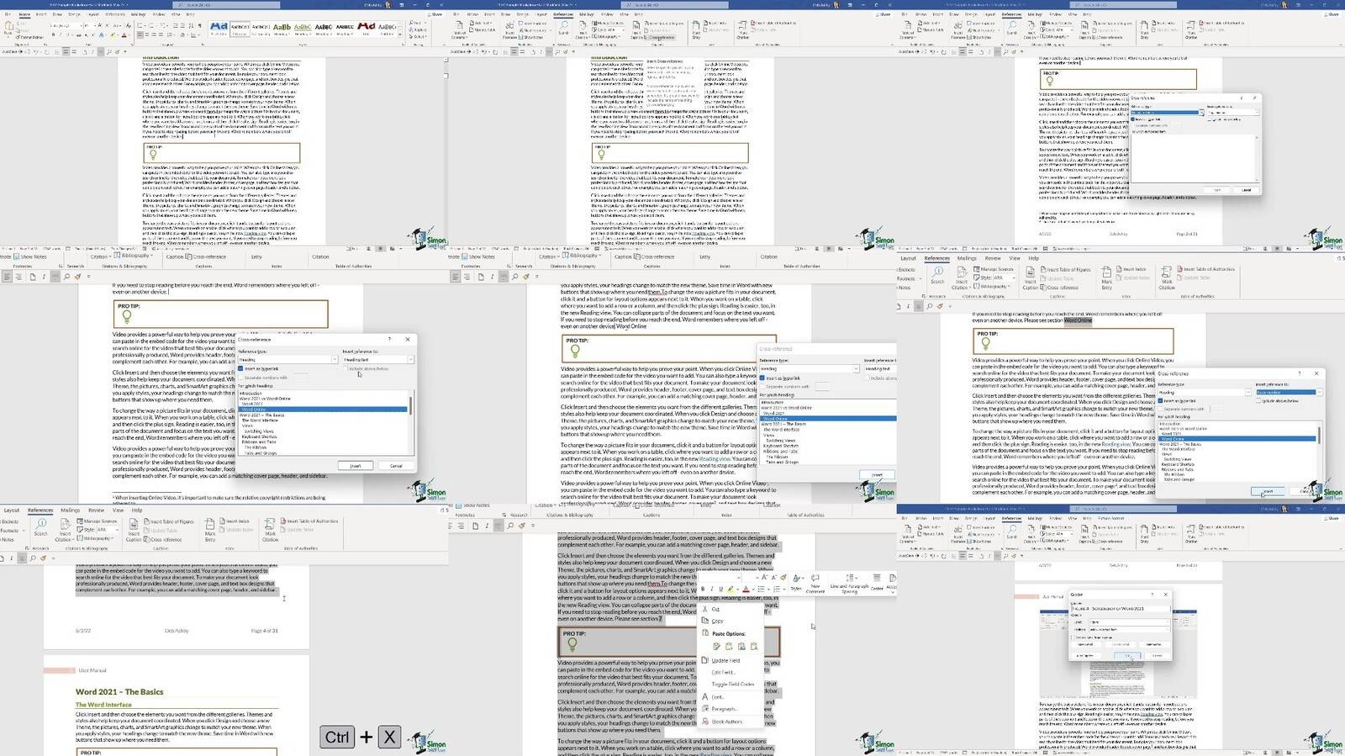Open Citation dropdown in middle-left frame ribbon
Screen dimensions: 1345x756
pos(100,257)
